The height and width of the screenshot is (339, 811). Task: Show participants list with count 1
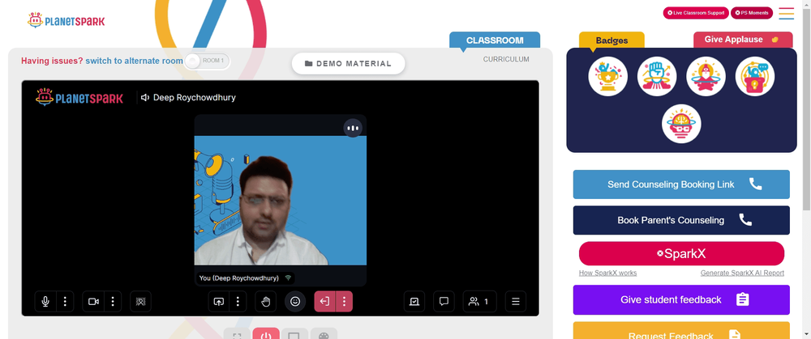point(479,301)
